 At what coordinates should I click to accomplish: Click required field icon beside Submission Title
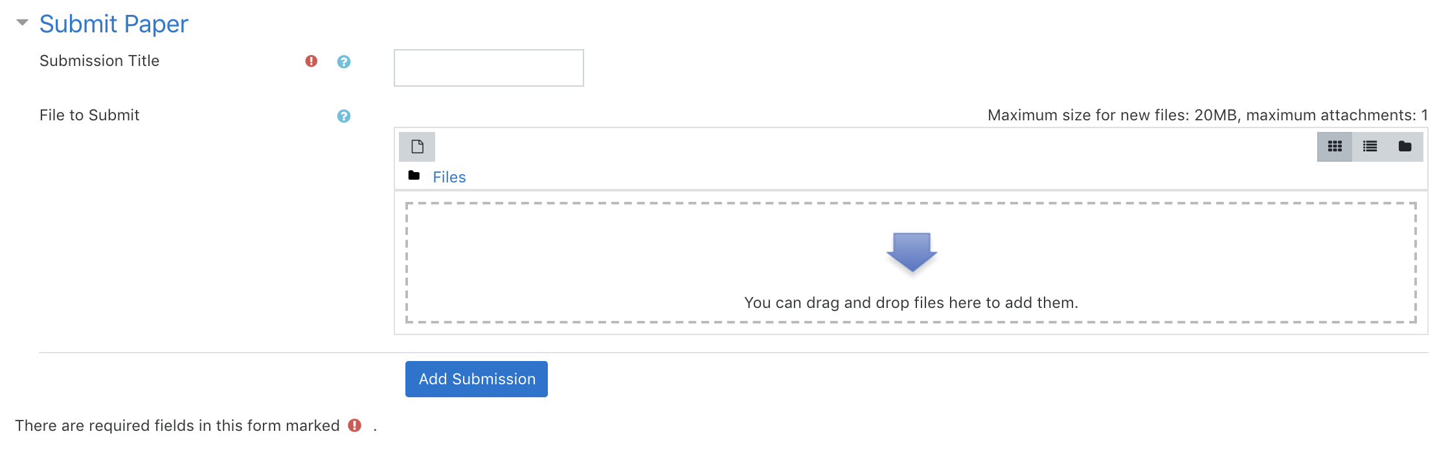(x=311, y=61)
